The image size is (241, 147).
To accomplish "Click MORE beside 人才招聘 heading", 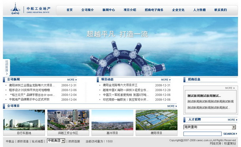I will pos(232,120).
